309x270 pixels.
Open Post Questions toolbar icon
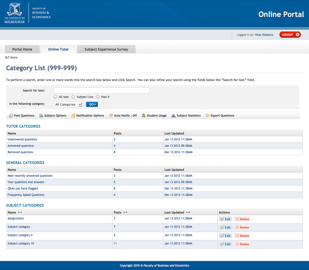point(11,116)
